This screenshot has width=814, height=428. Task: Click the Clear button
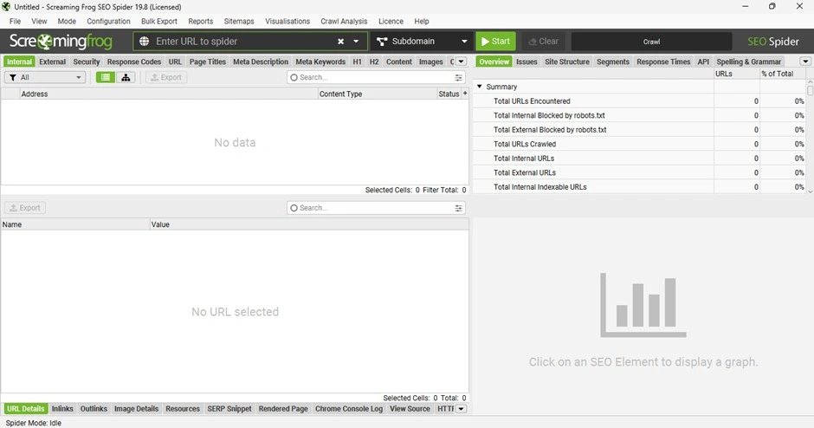pyautogui.click(x=543, y=41)
